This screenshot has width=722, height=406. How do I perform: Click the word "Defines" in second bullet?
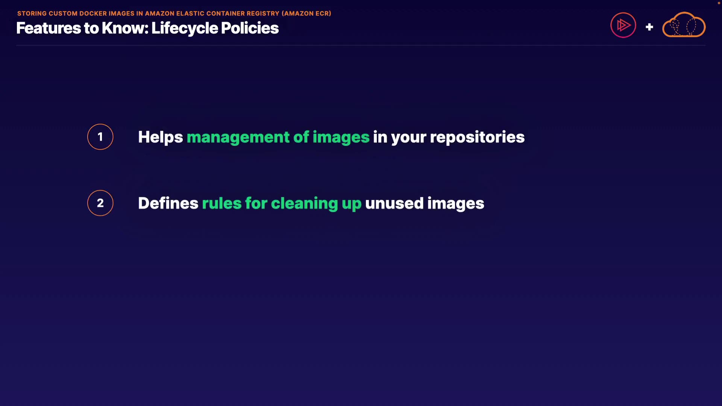(x=168, y=203)
